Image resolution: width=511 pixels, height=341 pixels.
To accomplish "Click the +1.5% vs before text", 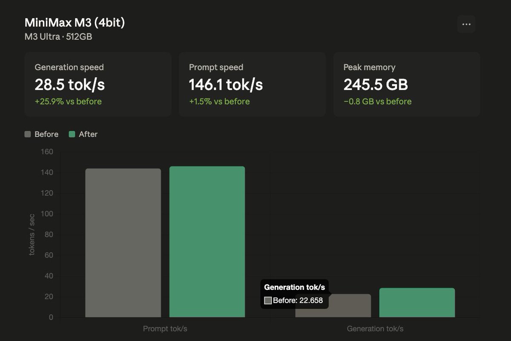I will 219,101.
